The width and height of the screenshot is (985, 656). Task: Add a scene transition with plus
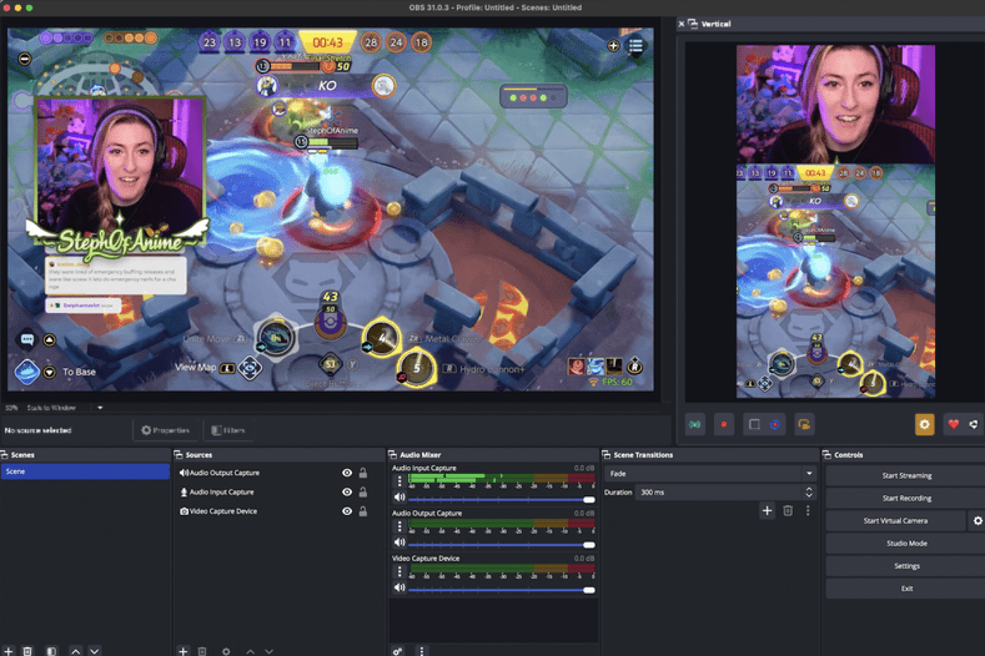point(767,511)
